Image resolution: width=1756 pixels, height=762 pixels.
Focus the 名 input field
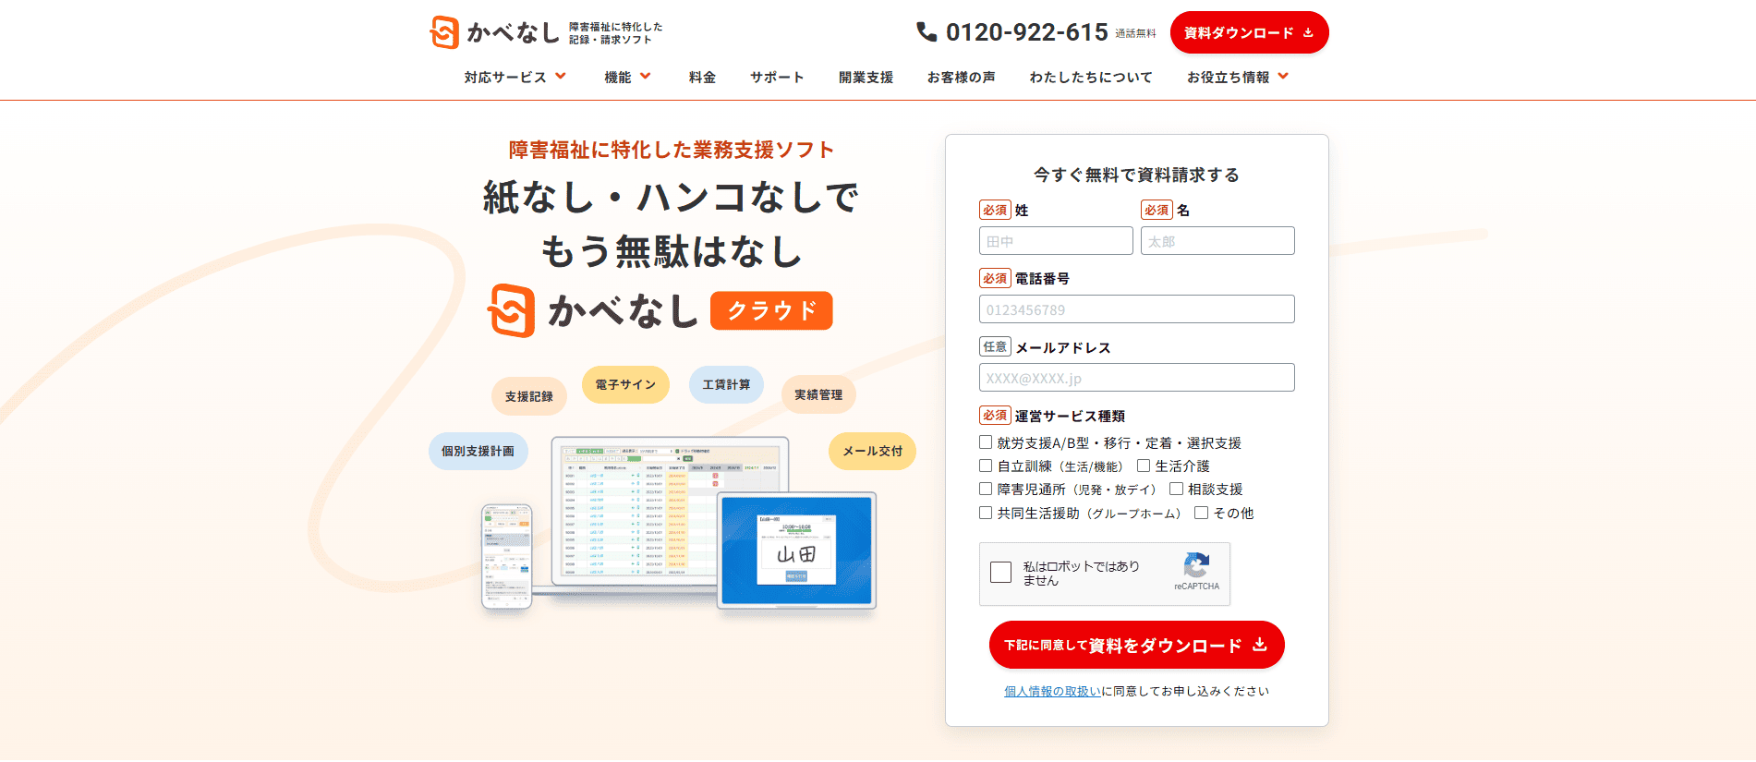click(x=1217, y=241)
